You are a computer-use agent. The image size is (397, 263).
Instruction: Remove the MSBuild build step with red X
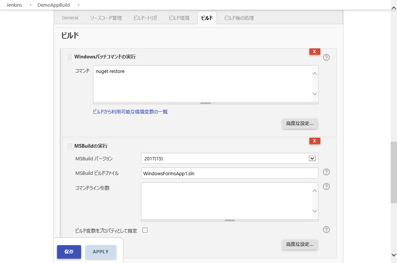[314, 141]
